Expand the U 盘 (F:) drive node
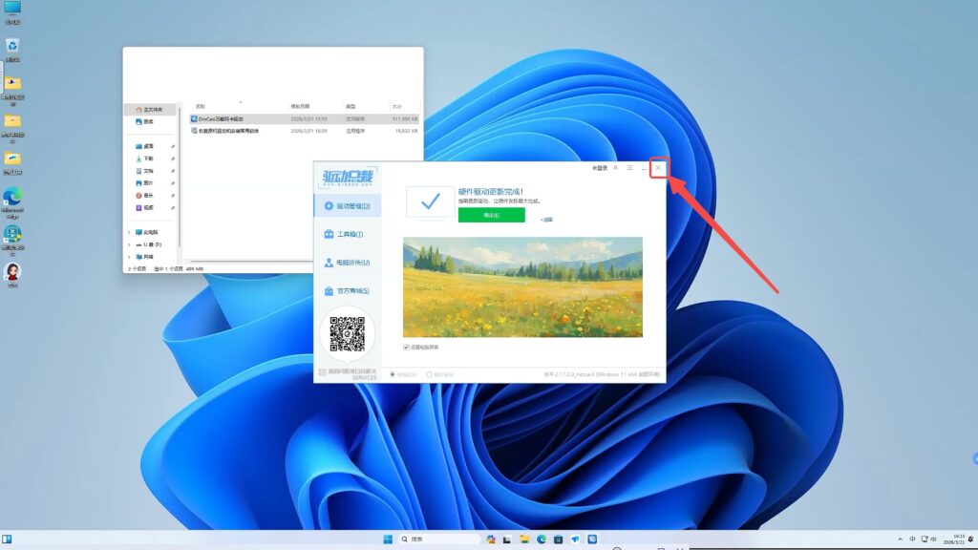 point(130,244)
